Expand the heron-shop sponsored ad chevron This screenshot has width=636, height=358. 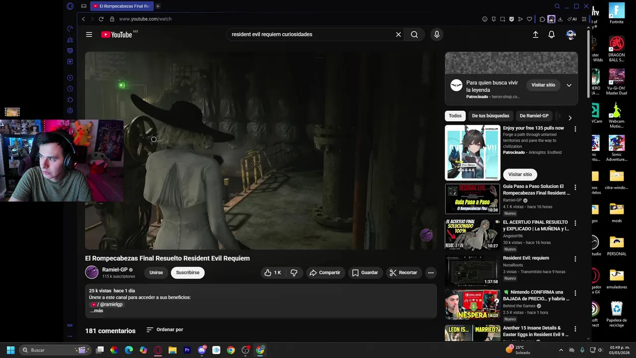pos(569,85)
